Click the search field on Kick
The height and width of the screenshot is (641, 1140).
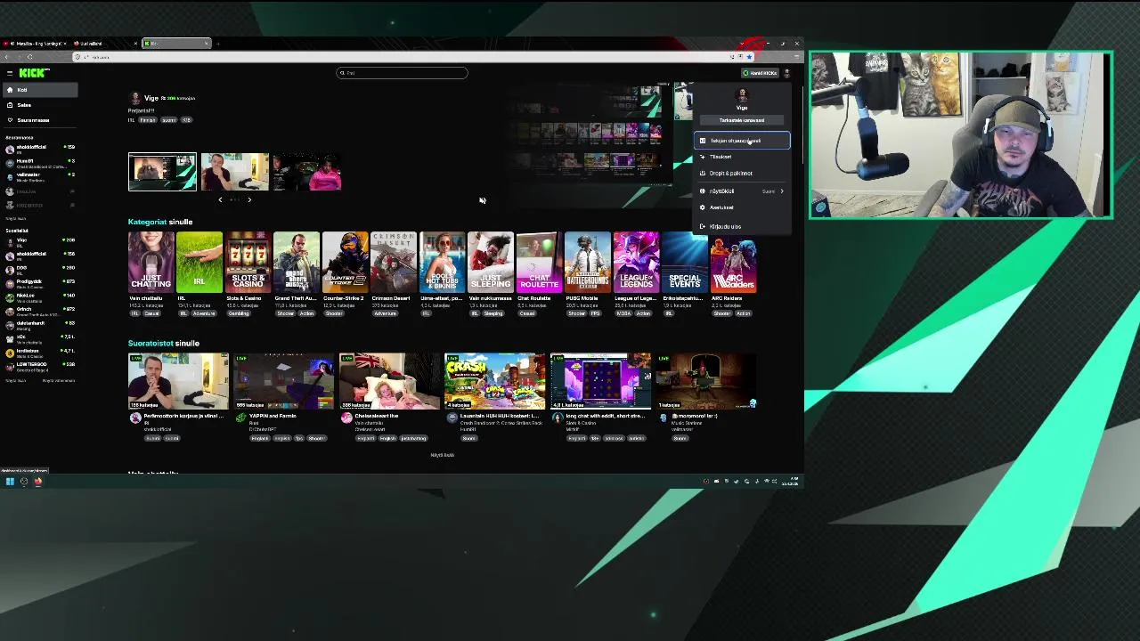tap(402, 73)
